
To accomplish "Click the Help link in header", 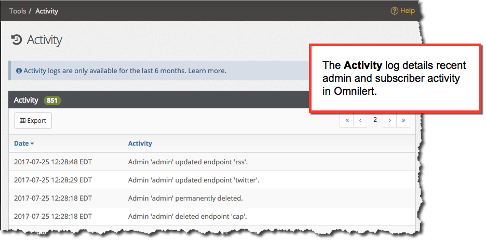I will pos(403,11).
